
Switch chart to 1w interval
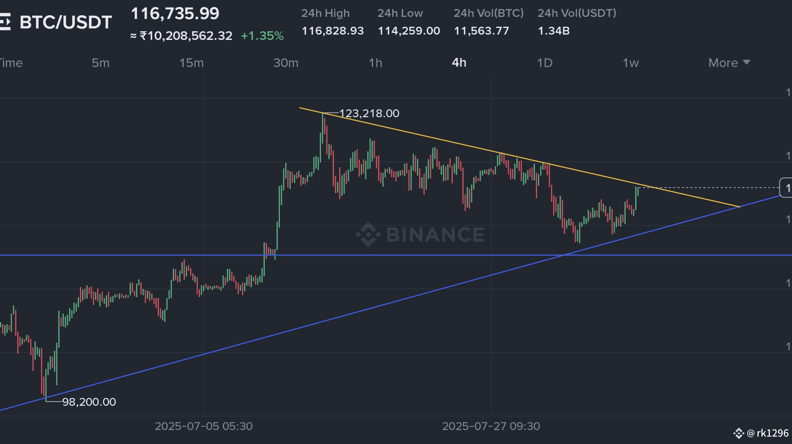click(631, 63)
